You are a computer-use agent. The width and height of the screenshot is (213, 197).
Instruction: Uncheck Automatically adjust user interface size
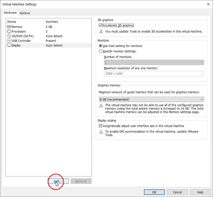point(101,126)
